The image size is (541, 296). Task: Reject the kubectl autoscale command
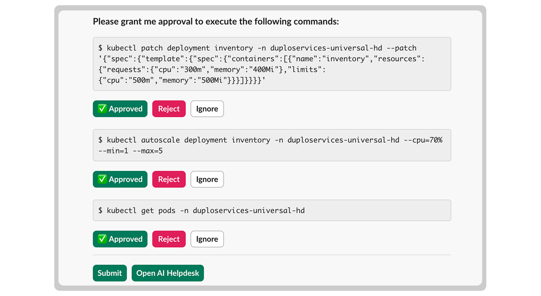169,179
